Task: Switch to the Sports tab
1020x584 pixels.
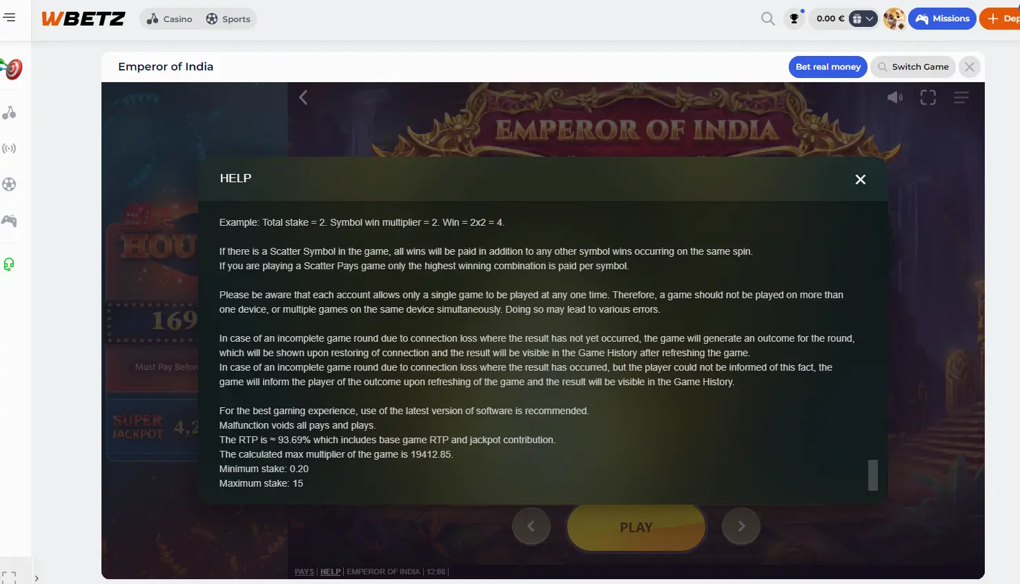Action: point(228,19)
